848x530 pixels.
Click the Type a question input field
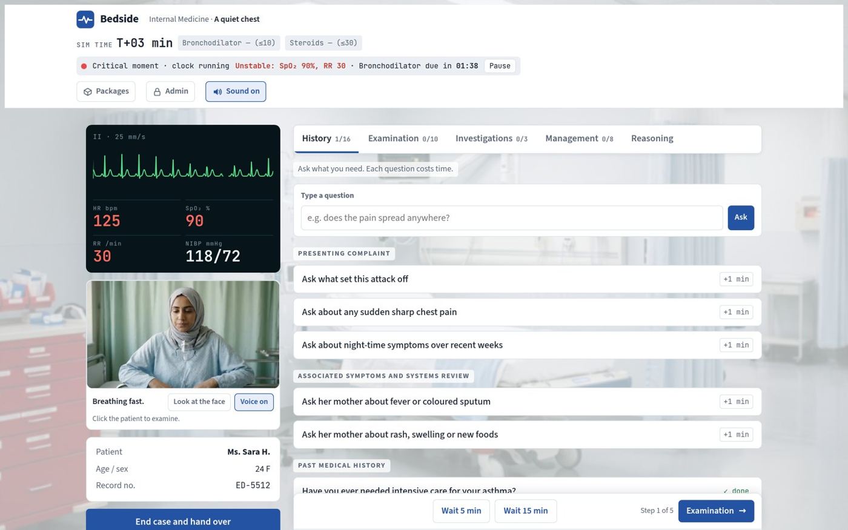pos(512,217)
